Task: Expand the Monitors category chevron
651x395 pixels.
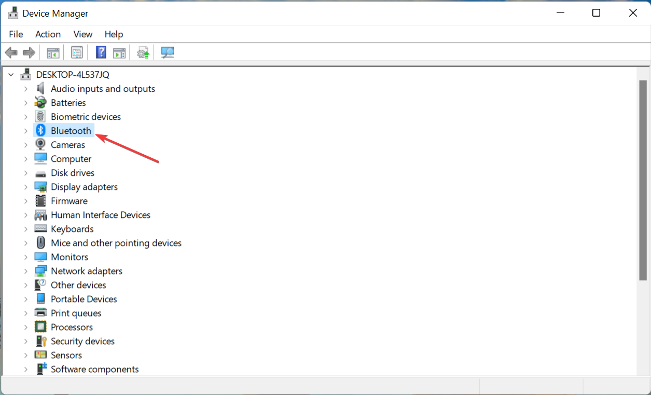Action: [x=25, y=257]
